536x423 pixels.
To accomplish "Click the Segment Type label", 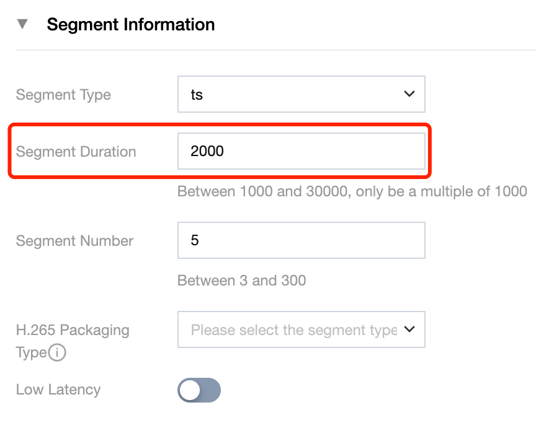I will pos(63,95).
